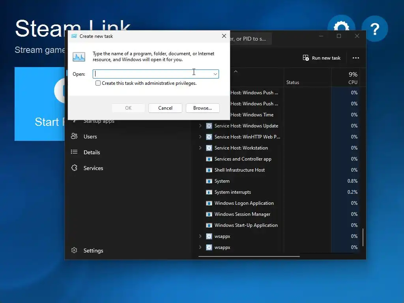Select Services and Controller app name
Screen dimensions: 404x303
point(243,159)
